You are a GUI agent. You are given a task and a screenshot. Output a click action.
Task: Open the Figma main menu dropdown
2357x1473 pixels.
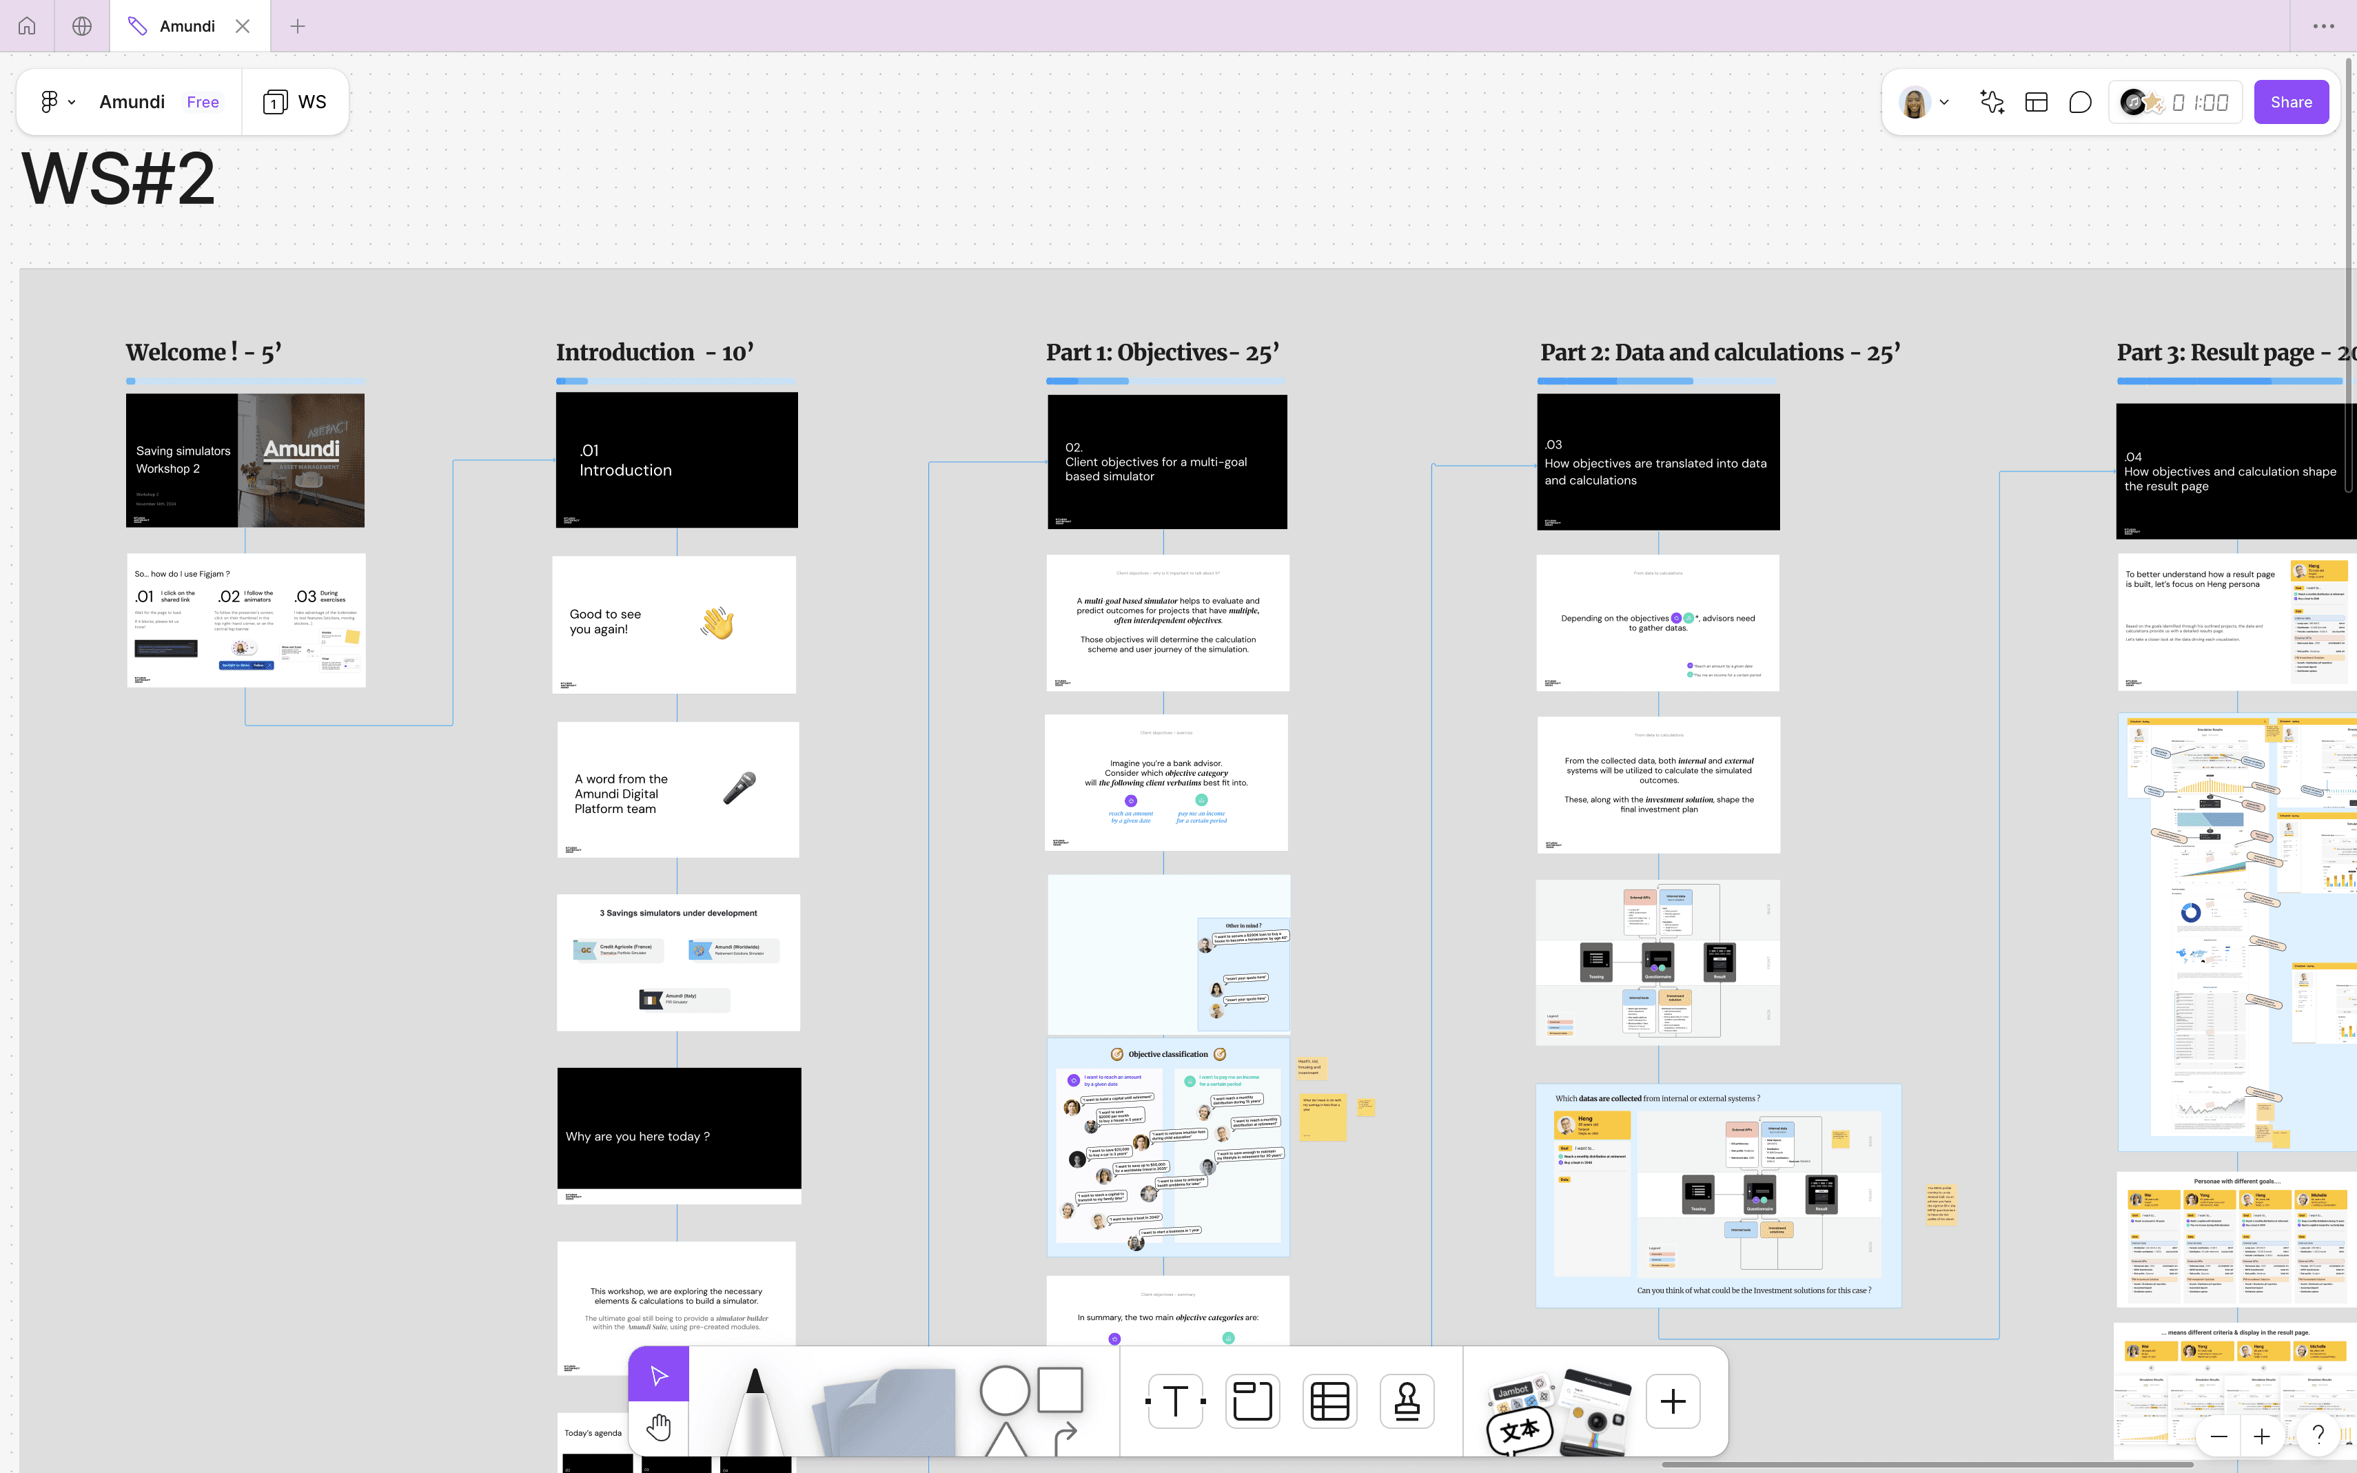pyautogui.click(x=57, y=102)
